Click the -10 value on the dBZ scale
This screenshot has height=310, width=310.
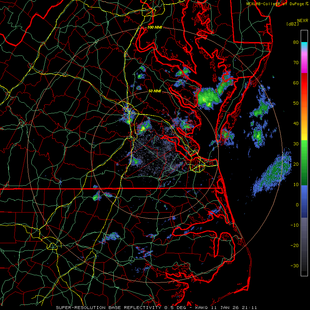(x=294, y=225)
